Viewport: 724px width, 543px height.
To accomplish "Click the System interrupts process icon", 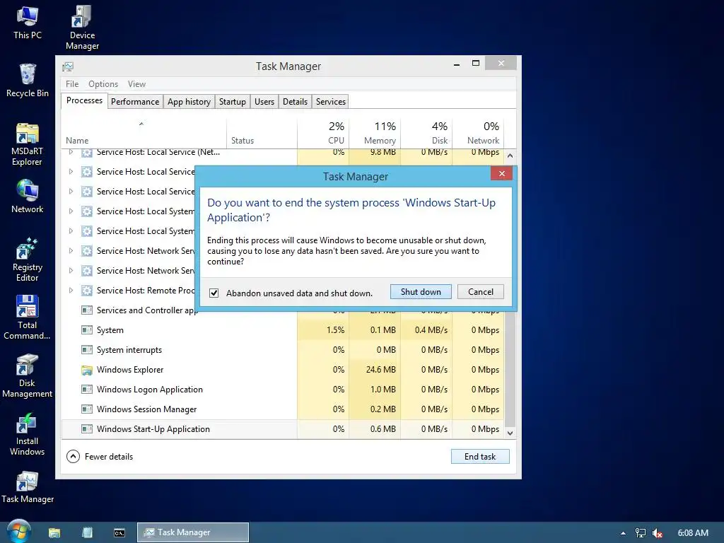I will tap(86, 350).
